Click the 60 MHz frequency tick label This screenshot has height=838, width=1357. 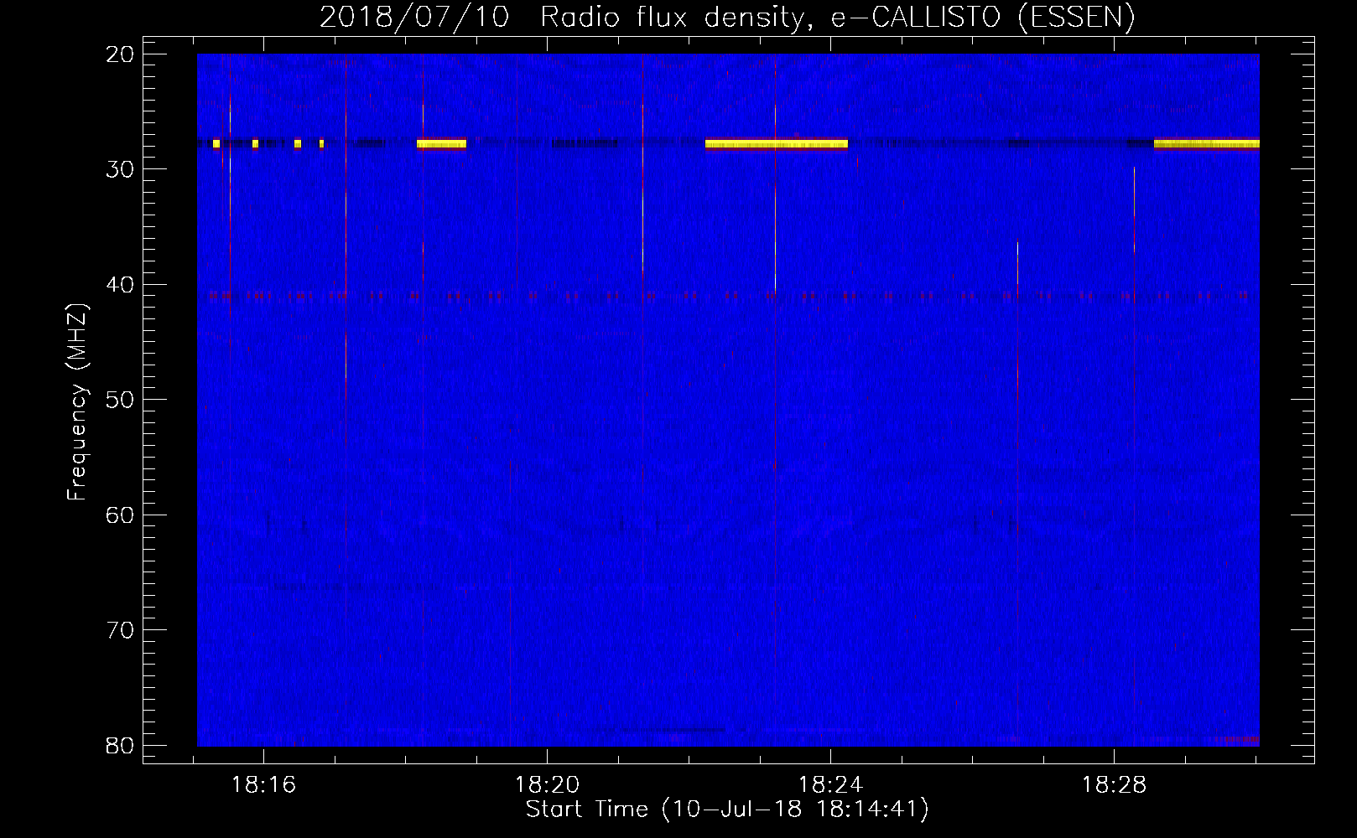[120, 515]
